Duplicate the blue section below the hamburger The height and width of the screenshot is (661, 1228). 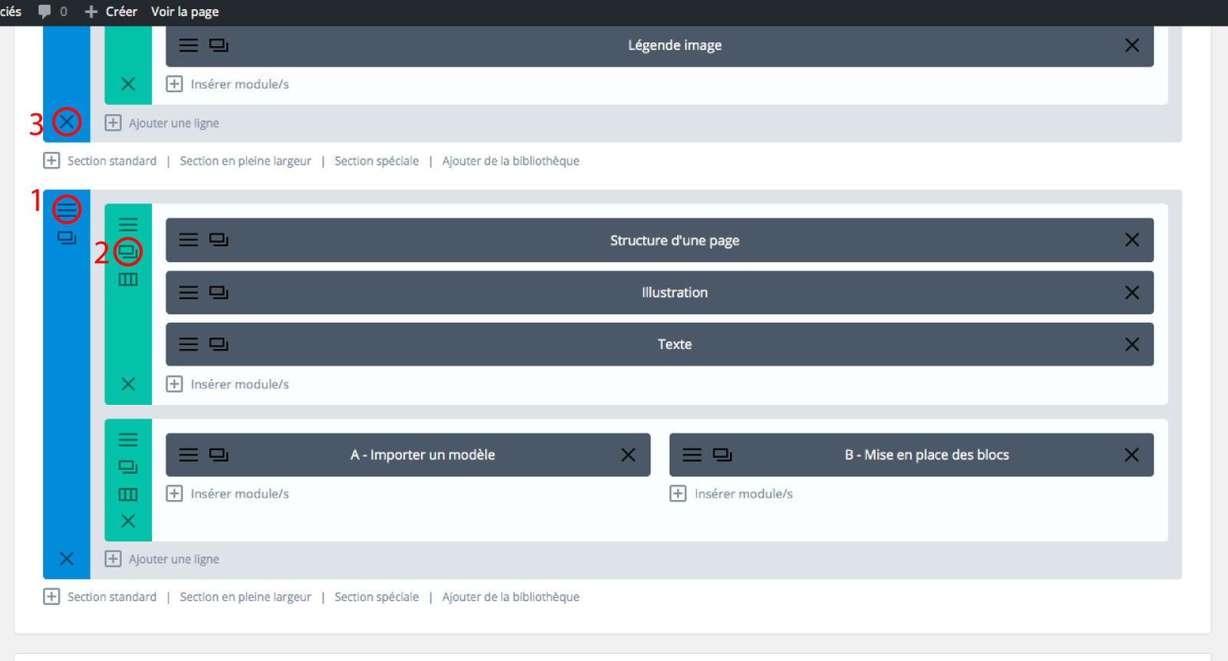[x=67, y=238]
